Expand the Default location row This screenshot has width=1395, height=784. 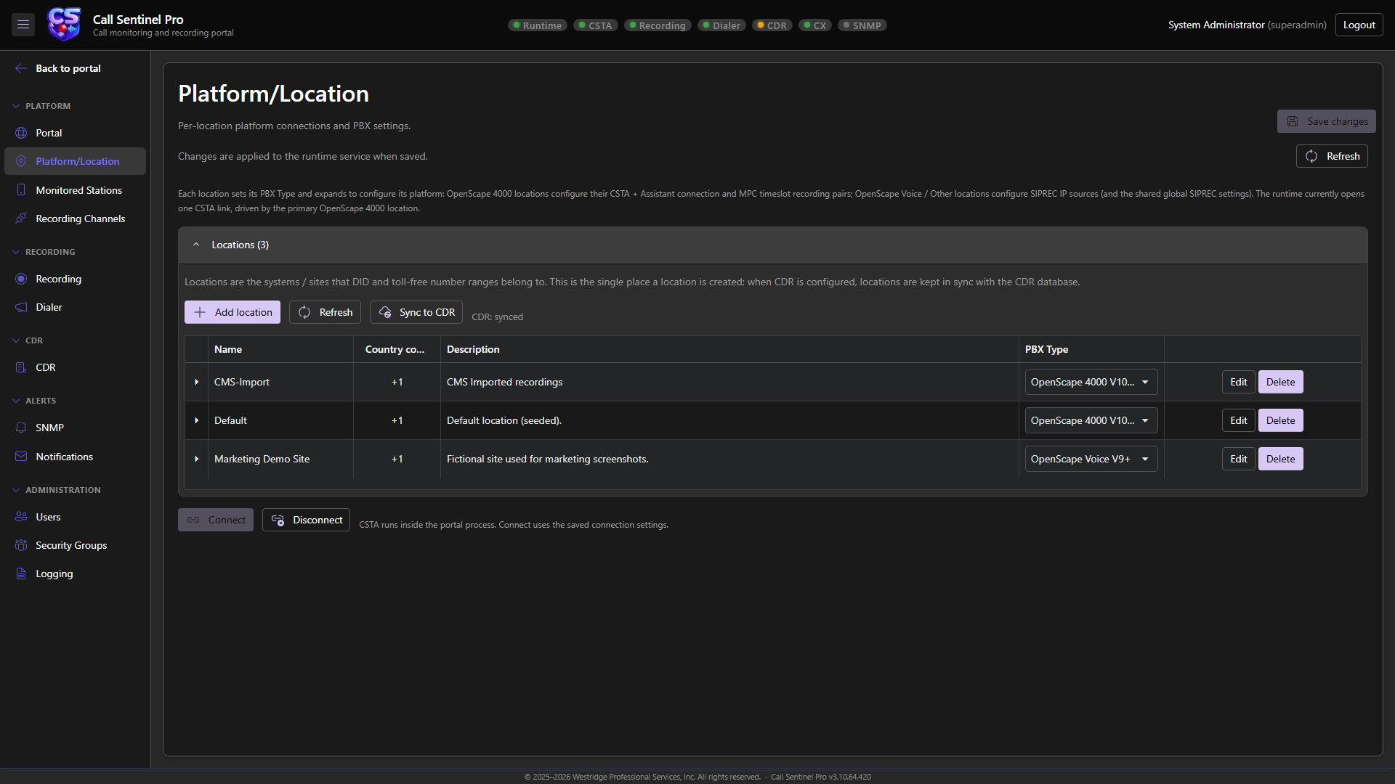coord(196,420)
